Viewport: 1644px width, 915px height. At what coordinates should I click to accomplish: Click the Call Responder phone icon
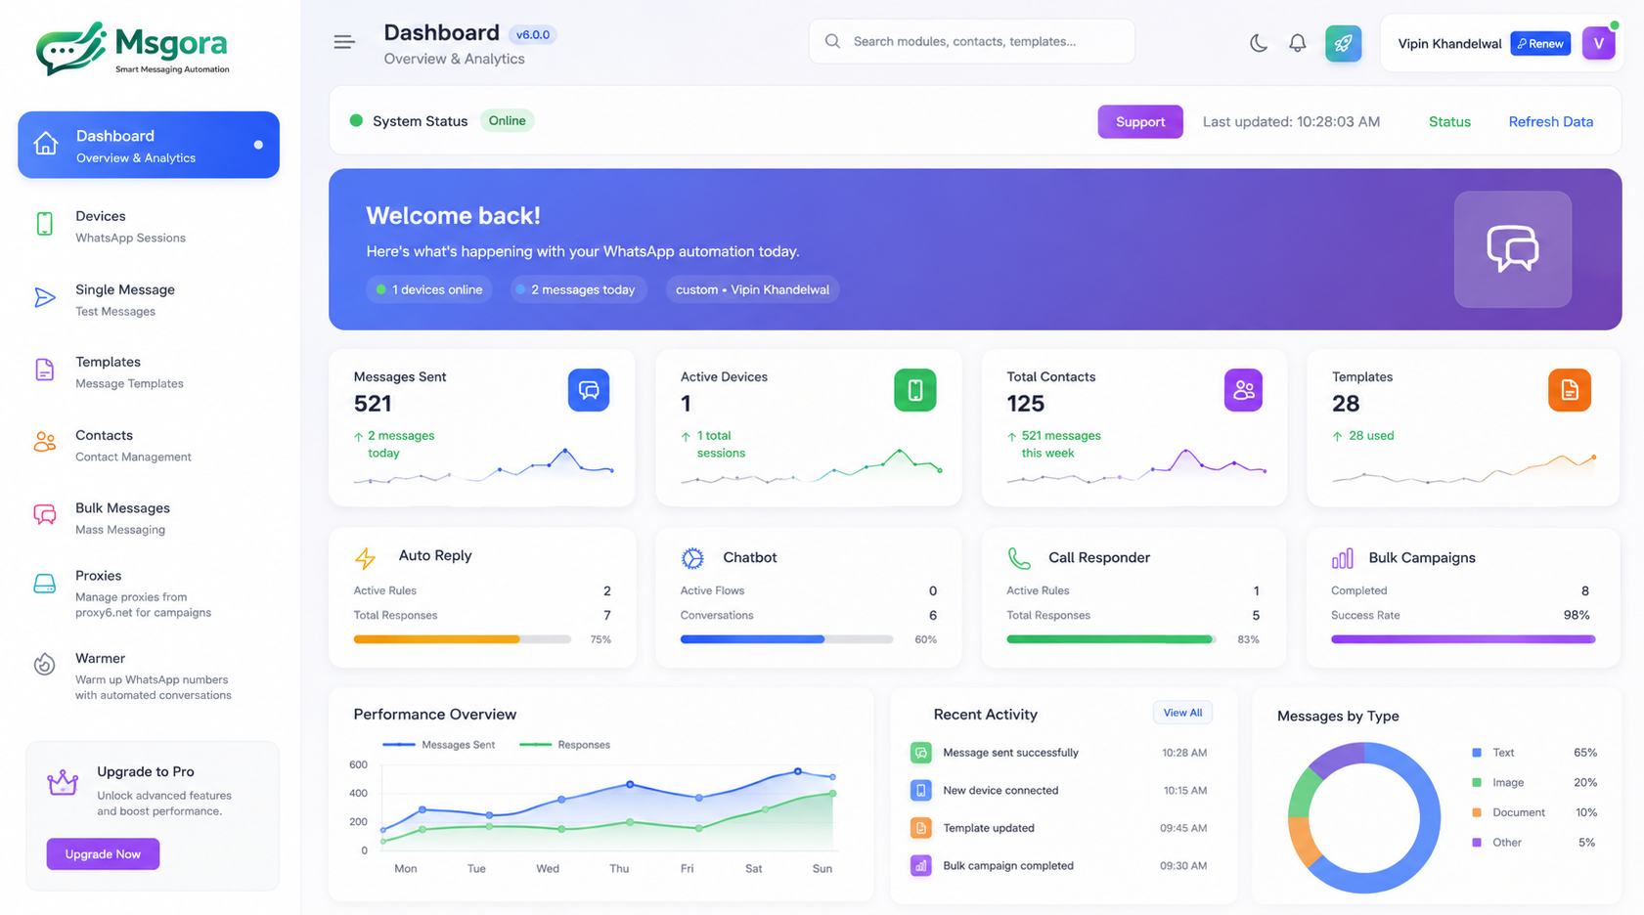(1019, 558)
